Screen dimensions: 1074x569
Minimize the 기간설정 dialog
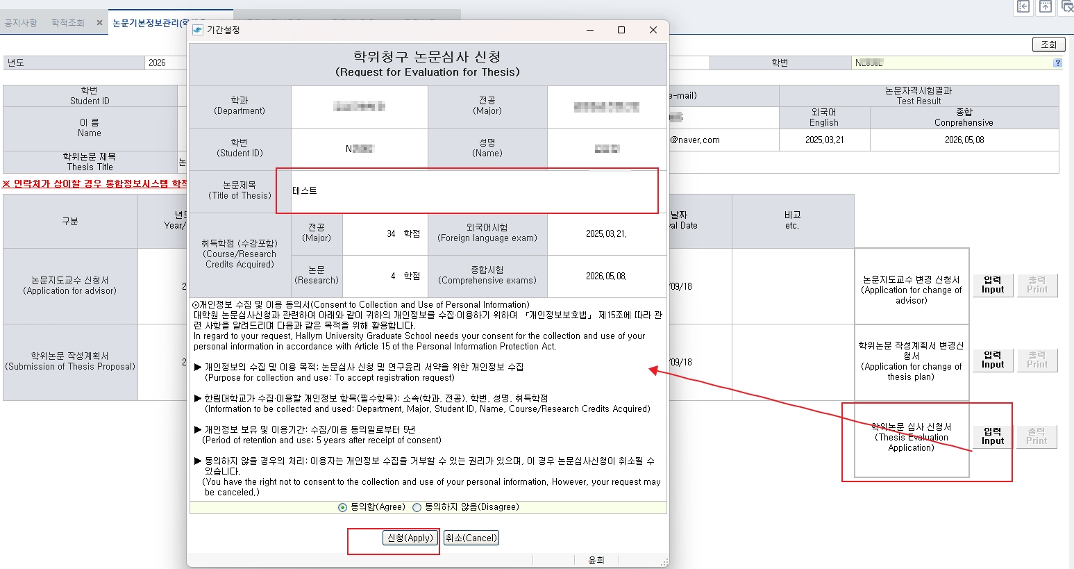590,30
